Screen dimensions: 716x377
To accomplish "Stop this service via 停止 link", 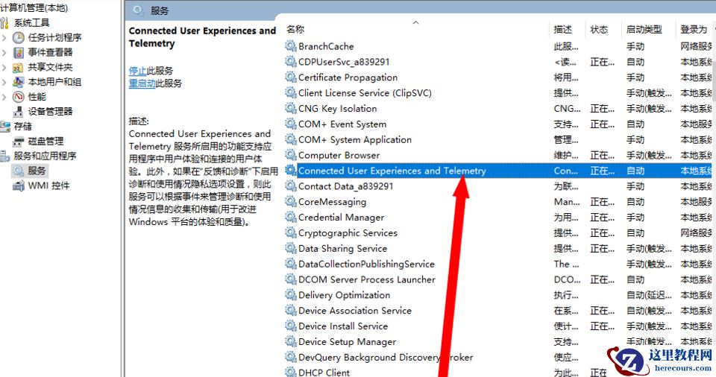I will (x=137, y=71).
